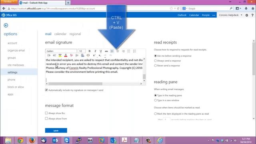Click the Office 365 logo

click(x=9, y=15)
